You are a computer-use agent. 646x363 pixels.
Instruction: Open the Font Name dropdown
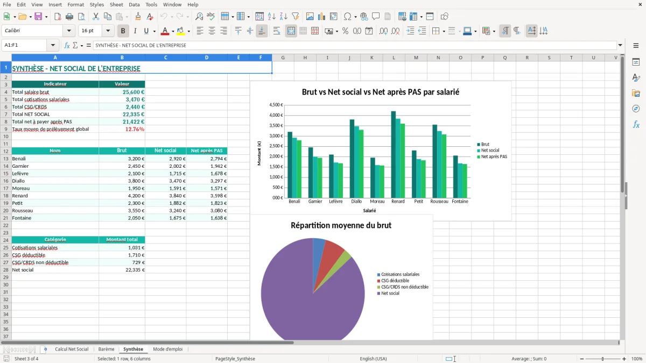(70, 31)
